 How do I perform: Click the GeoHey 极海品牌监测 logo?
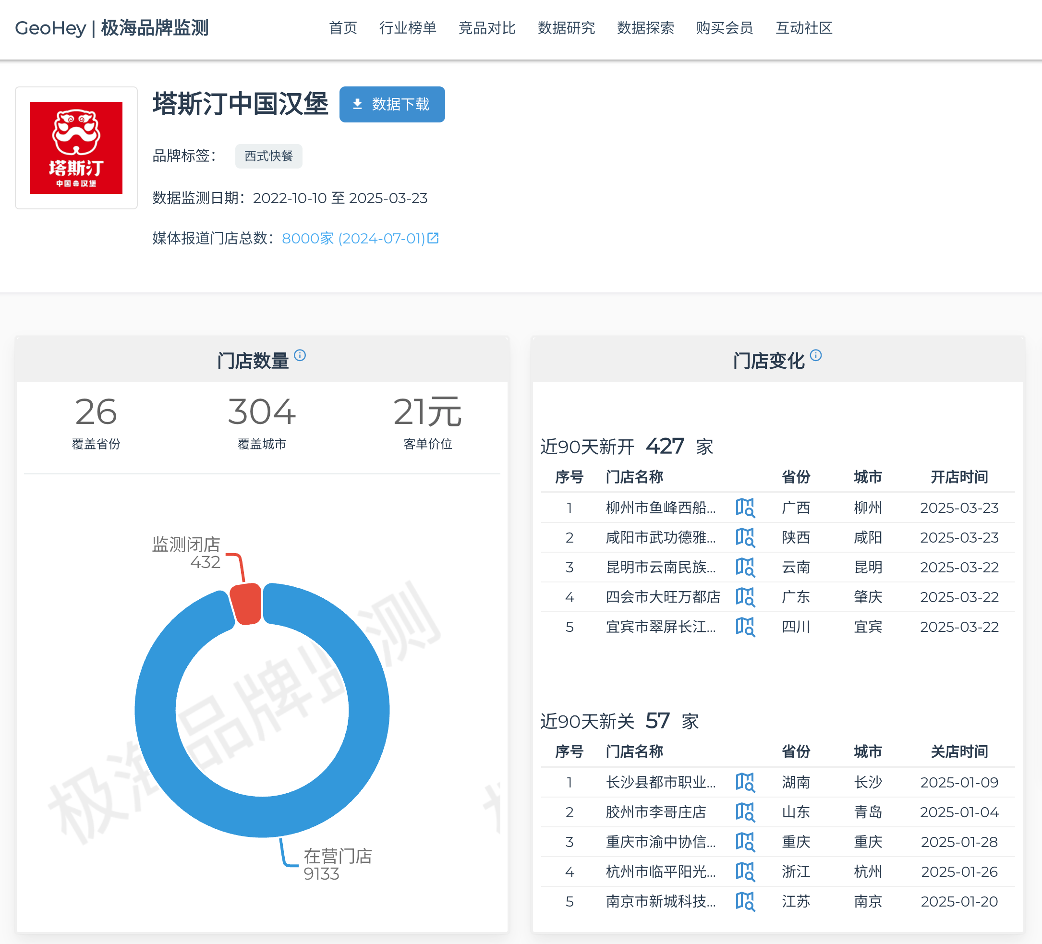(x=111, y=28)
